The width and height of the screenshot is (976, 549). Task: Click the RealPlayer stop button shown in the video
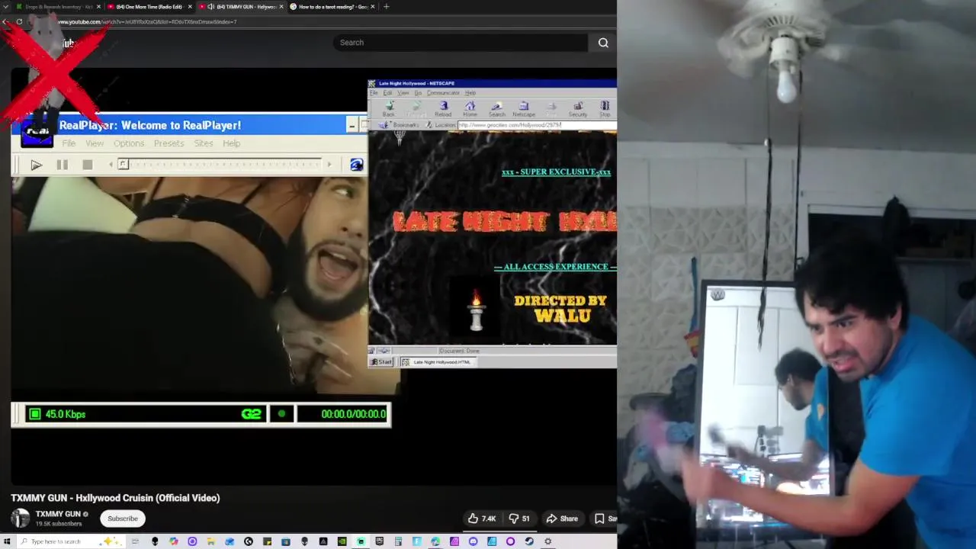(x=88, y=165)
